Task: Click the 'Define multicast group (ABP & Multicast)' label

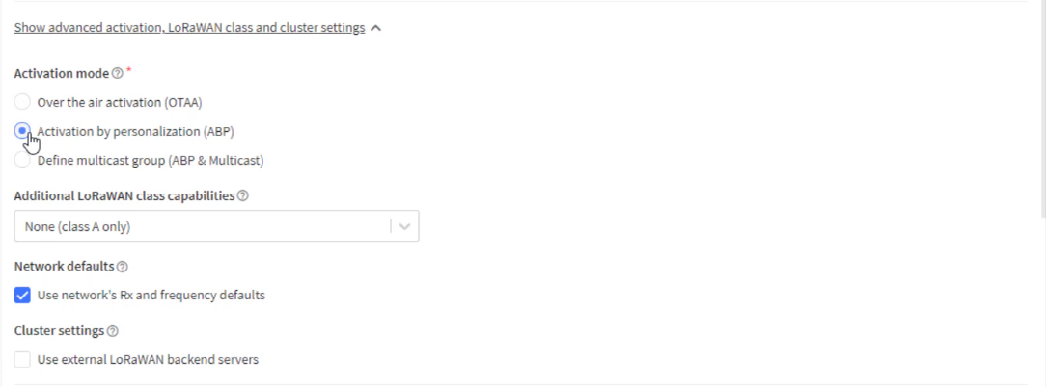Action: point(151,161)
